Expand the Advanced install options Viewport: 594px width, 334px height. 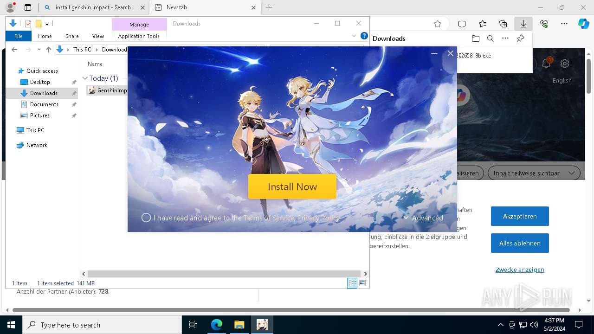423,218
